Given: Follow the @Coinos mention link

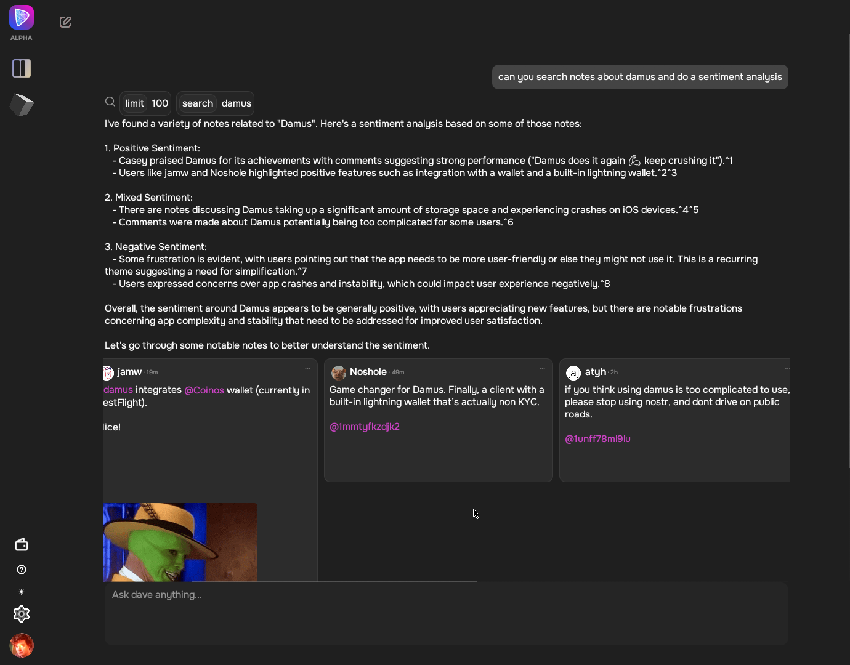Looking at the screenshot, I should 204,390.
